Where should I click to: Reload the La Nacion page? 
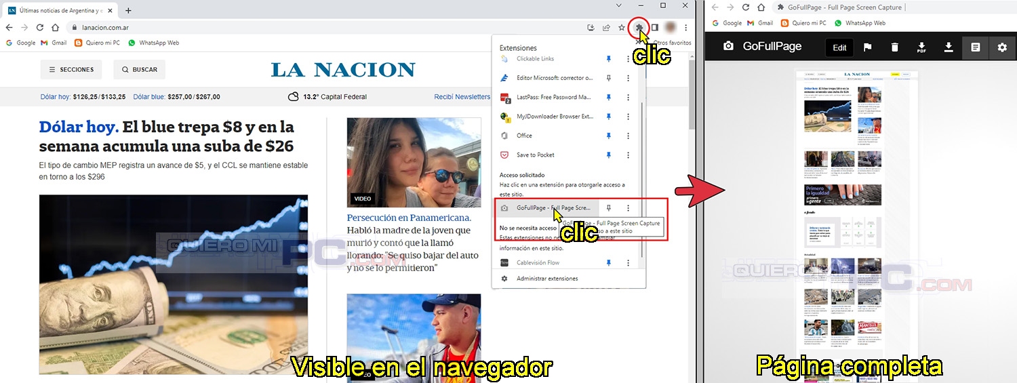click(x=40, y=28)
